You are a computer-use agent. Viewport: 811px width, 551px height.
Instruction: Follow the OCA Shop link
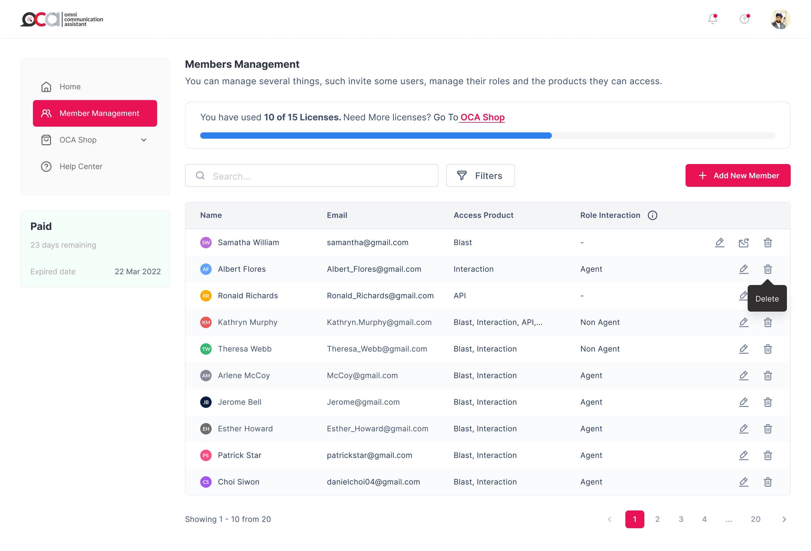[x=482, y=117]
